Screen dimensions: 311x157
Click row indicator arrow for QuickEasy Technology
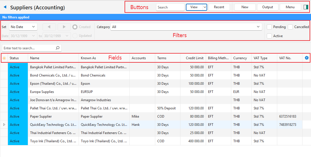click(x=4, y=125)
